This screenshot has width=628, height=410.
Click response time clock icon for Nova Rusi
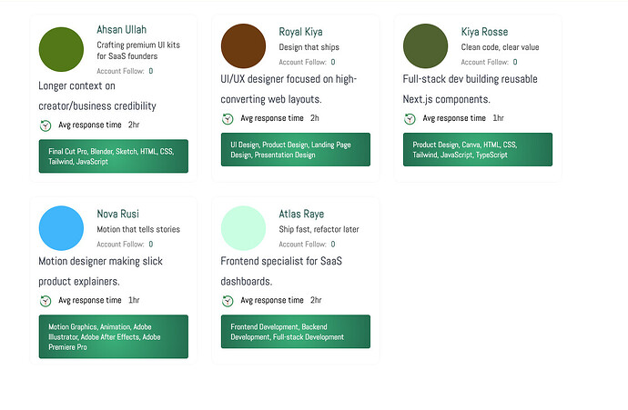46,300
